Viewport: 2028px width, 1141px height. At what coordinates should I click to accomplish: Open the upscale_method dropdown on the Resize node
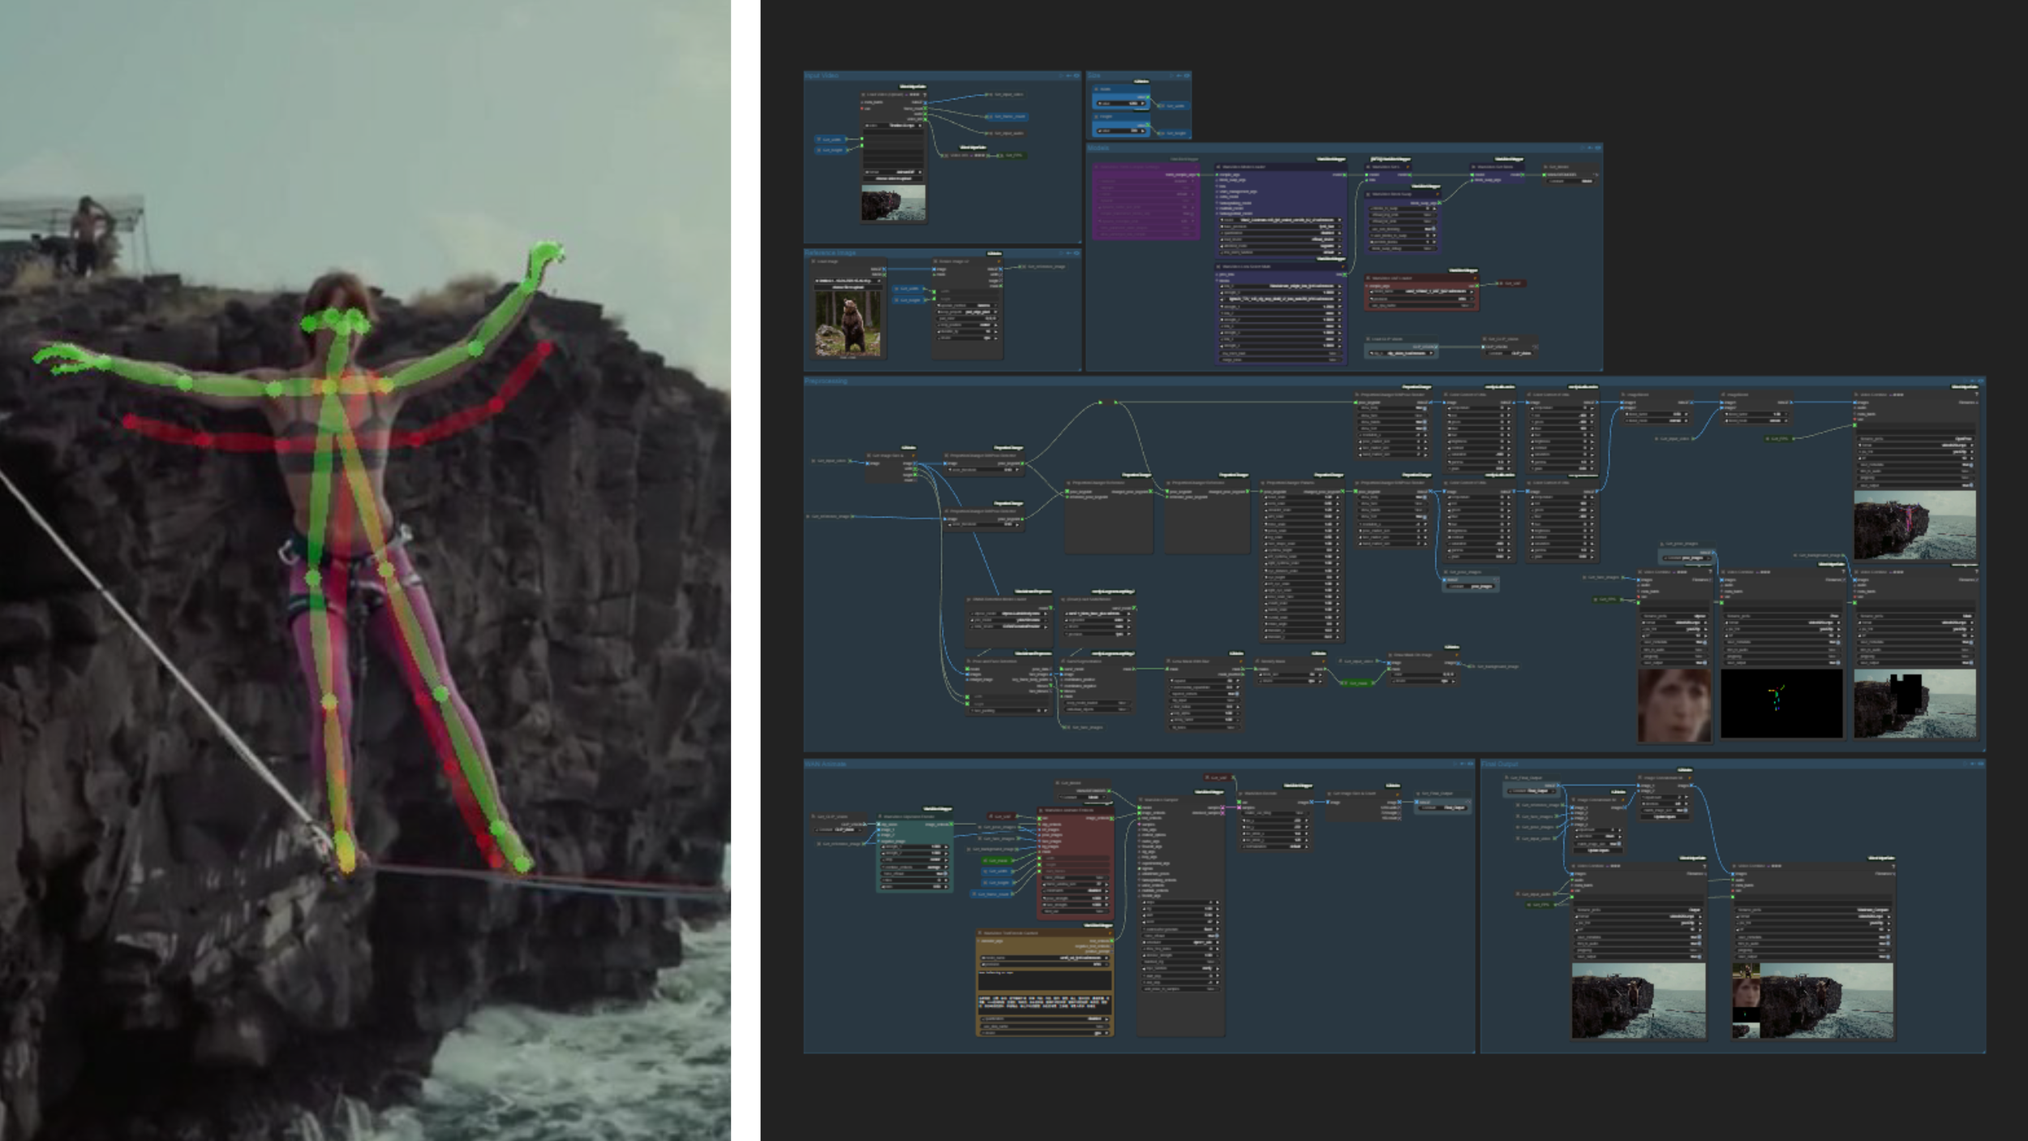(x=983, y=305)
